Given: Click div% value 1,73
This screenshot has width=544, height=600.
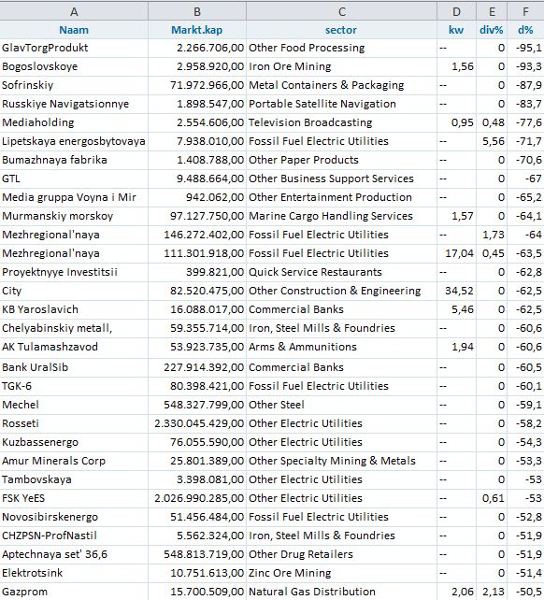Looking at the screenshot, I should [x=492, y=235].
